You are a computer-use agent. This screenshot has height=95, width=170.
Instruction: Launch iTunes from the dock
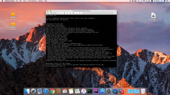tap(84, 91)
